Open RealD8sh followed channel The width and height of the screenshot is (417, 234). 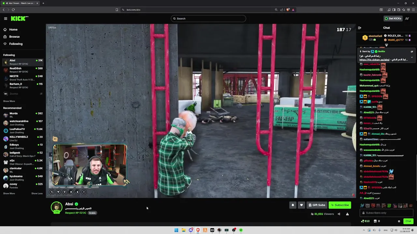click(x=23, y=70)
